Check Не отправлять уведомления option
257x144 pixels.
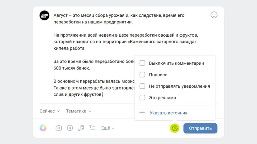(142, 86)
